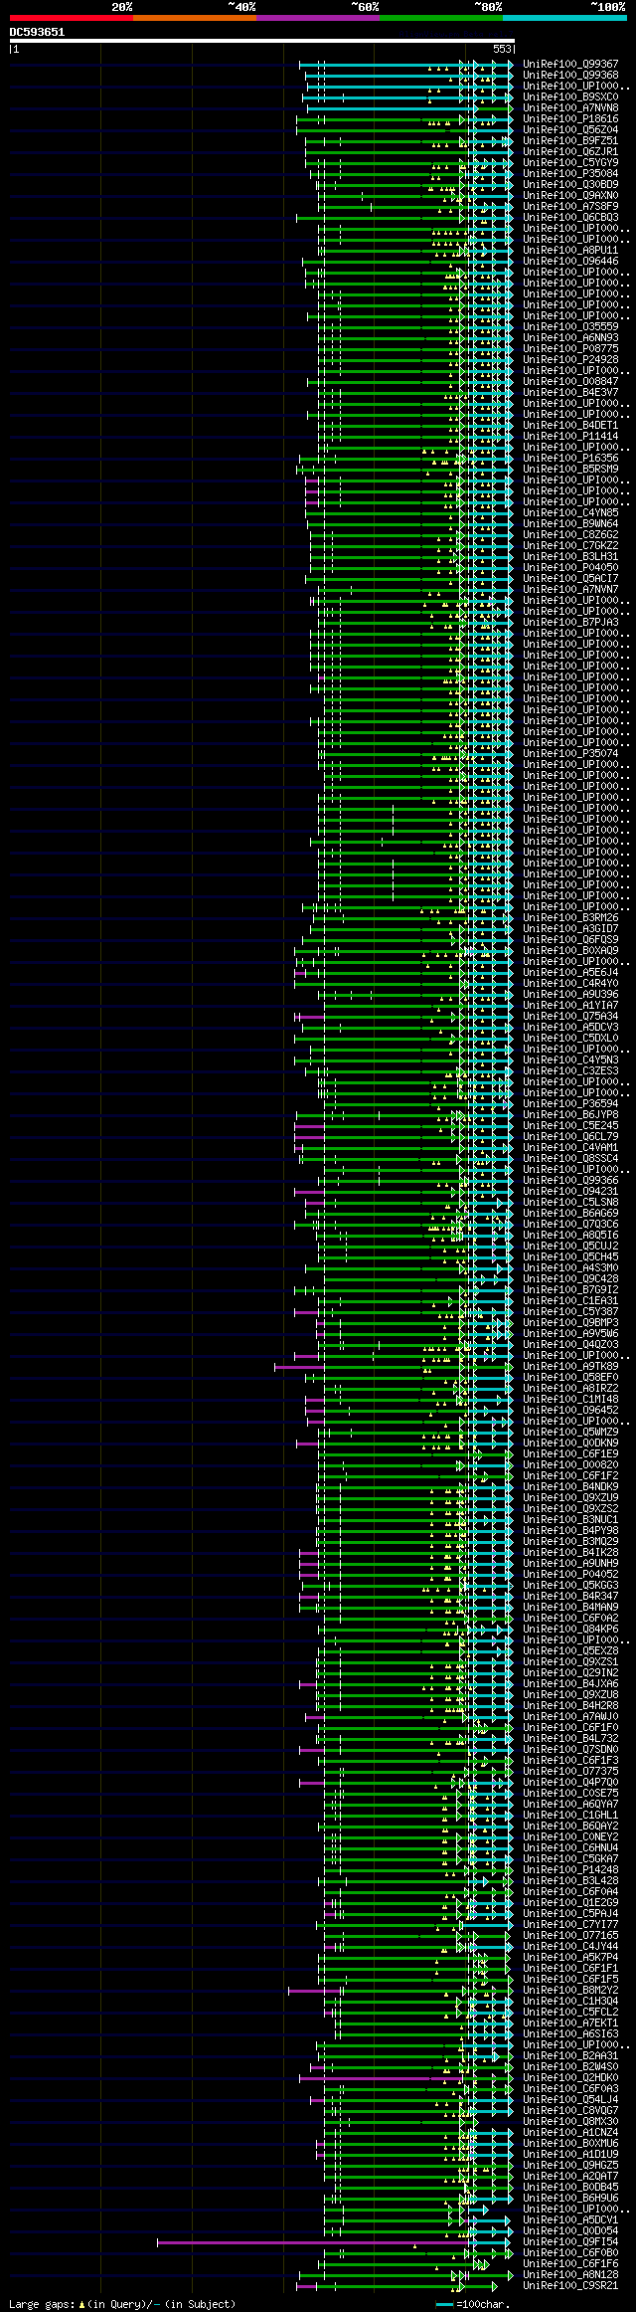The image size is (636, 2312).
Task: Click the 553 end position on ruler
Action: click(x=502, y=49)
